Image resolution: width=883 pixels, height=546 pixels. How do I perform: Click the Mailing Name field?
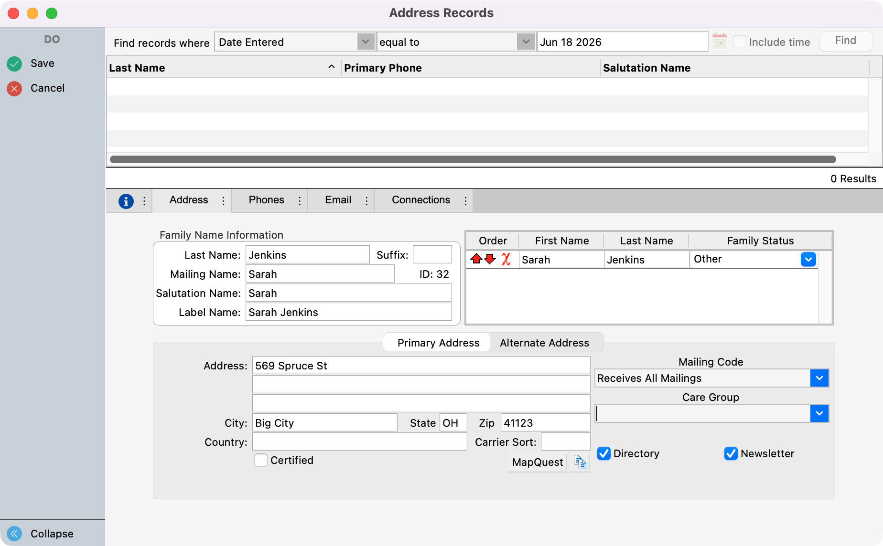click(320, 274)
